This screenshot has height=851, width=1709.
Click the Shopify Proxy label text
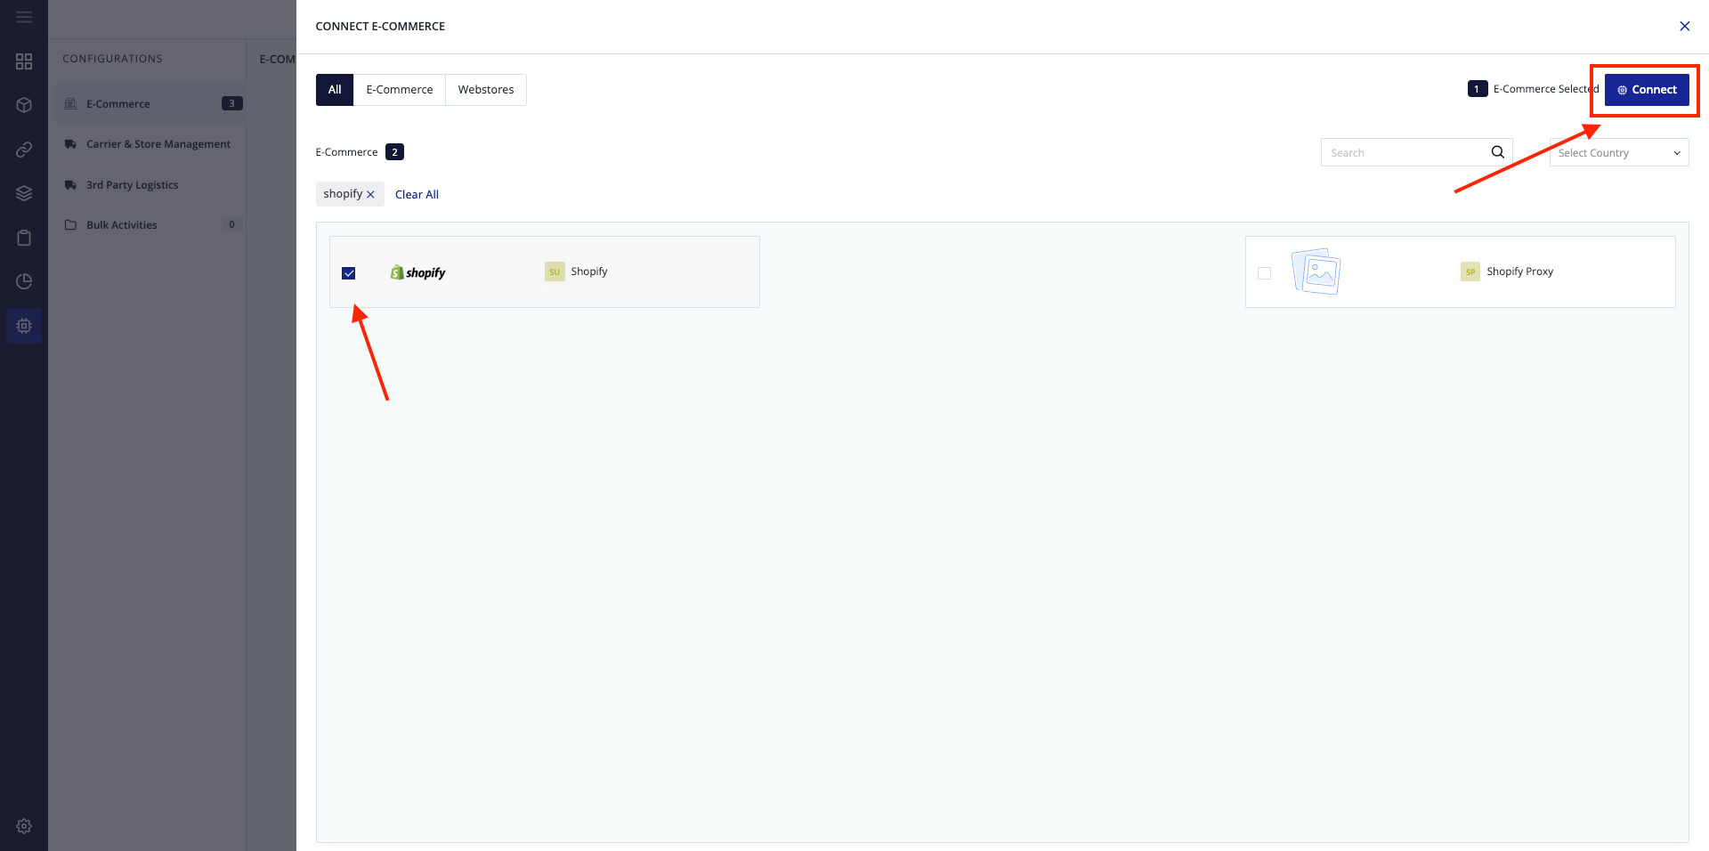point(1519,272)
